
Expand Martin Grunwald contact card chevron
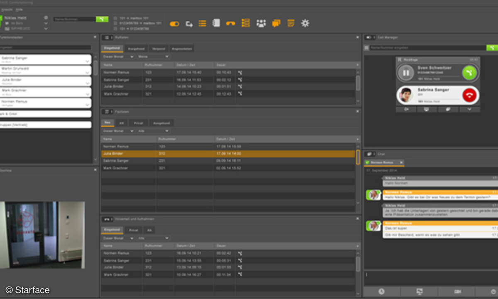[x=87, y=72]
